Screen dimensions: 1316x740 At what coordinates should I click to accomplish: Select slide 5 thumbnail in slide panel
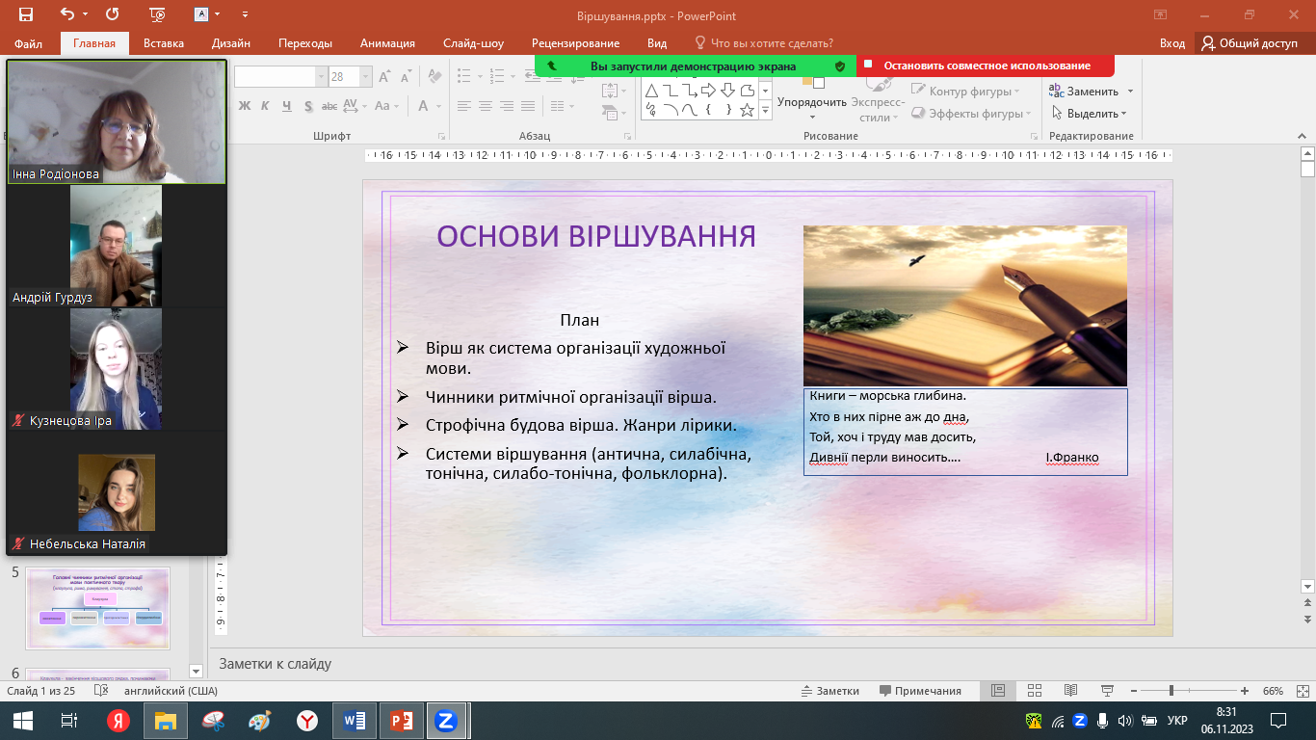click(x=97, y=607)
